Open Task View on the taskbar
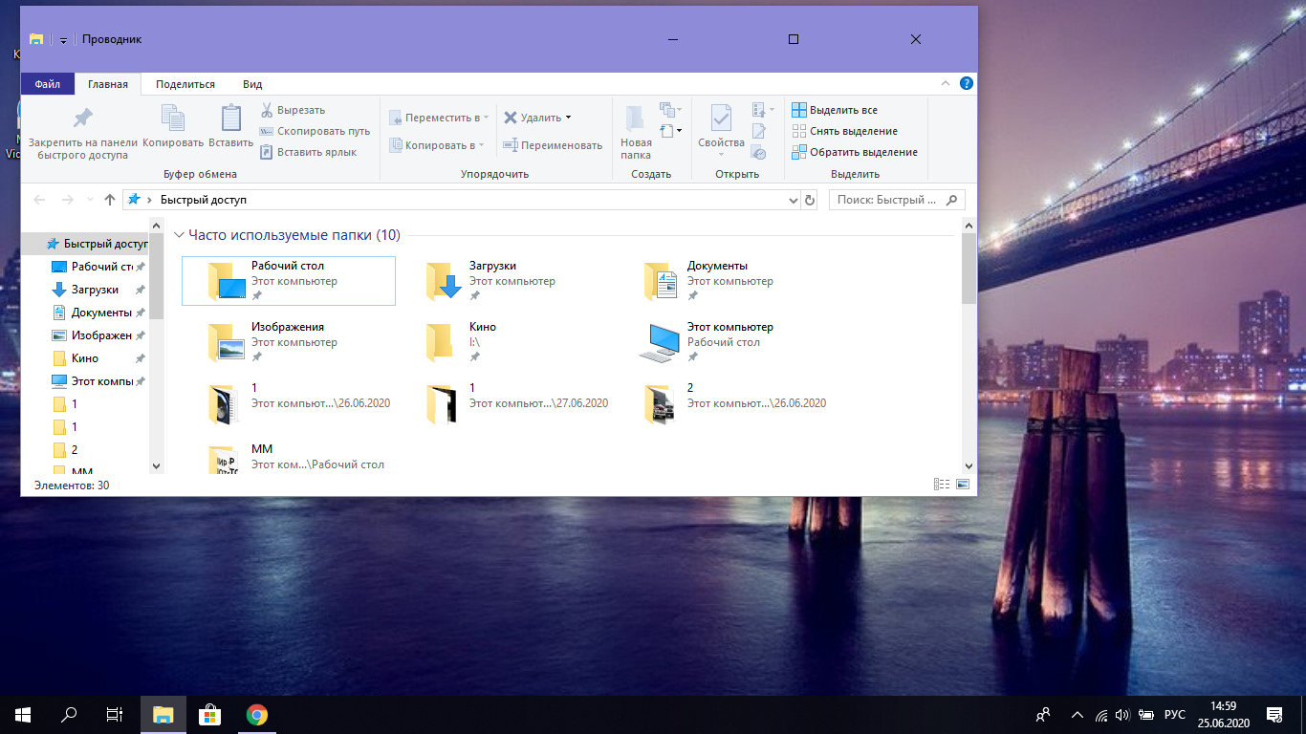Image resolution: width=1306 pixels, height=734 pixels. click(x=114, y=714)
